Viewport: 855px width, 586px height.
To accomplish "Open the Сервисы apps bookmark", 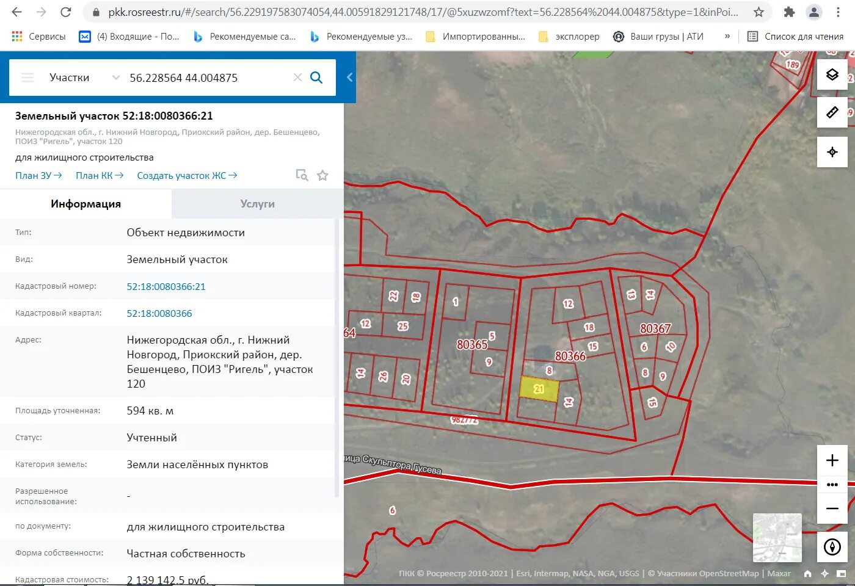I will pyautogui.click(x=38, y=37).
